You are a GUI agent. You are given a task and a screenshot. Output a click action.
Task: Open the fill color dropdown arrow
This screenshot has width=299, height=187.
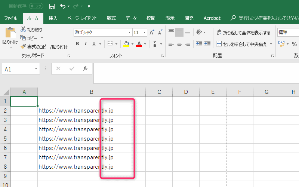pyautogui.click(x=133, y=44)
